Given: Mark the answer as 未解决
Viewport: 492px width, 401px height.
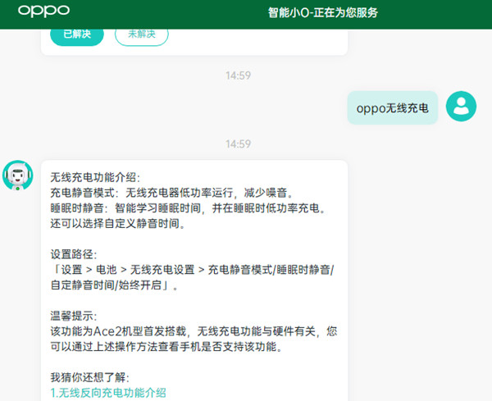Looking at the screenshot, I should [142, 34].
